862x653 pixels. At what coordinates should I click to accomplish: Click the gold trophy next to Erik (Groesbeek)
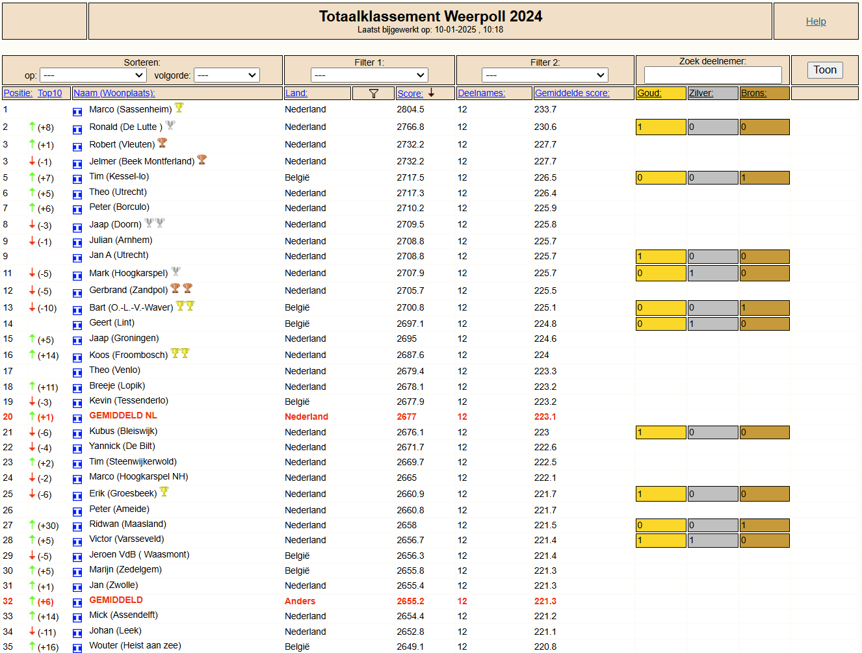pyautogui.click(x=164, y=492)
